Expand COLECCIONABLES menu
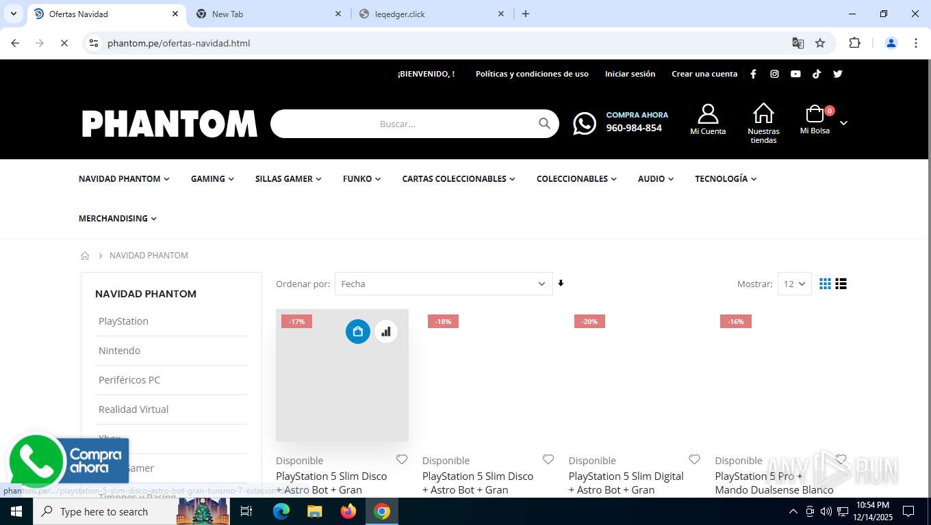 [x=576, y=178]
